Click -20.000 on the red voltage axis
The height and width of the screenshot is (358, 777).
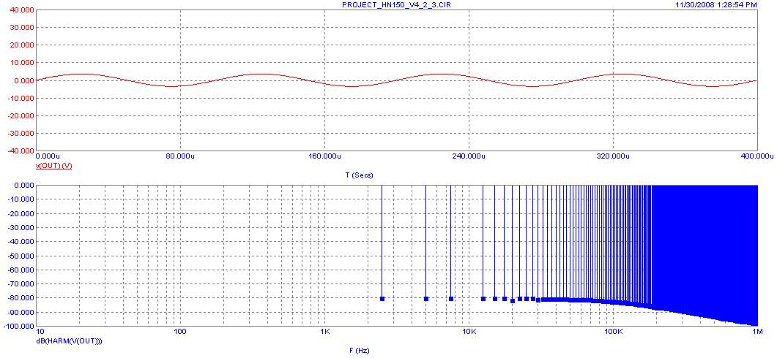pyautogui.click(x=21, y=115)
